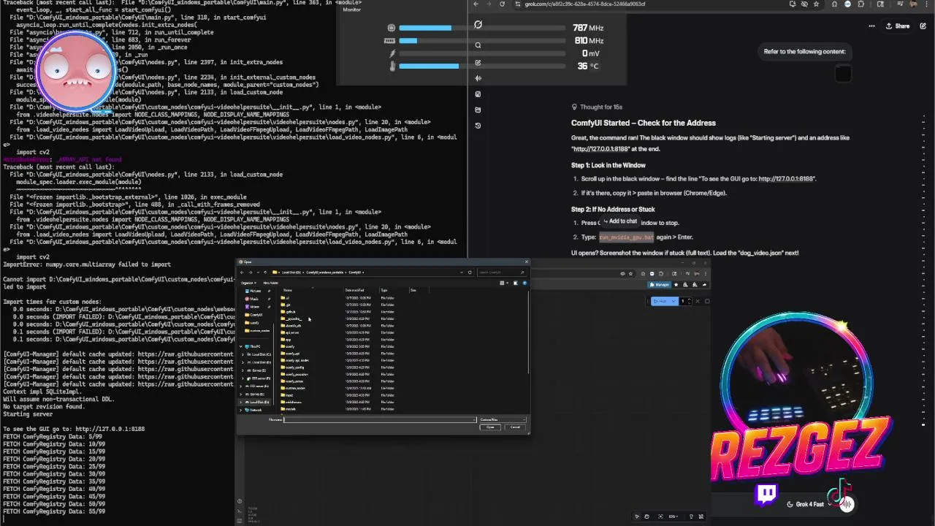935x526 pixels.
Task: Open Grok voice mode in sidebar
Action: [478, 78]
